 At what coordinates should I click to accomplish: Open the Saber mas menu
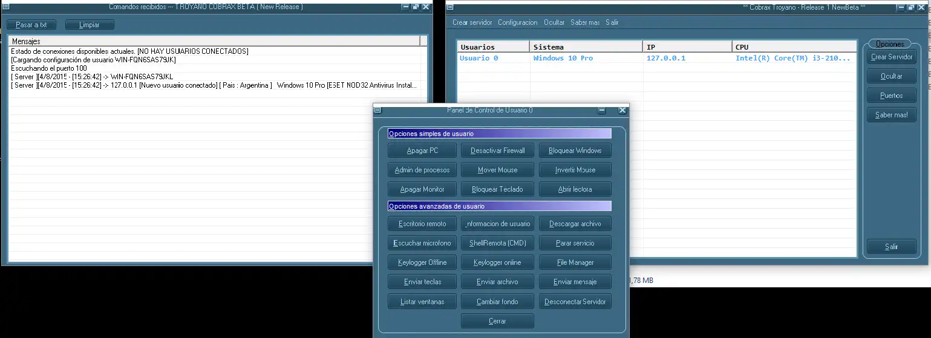pyautogui.click(x=585, y=22)
